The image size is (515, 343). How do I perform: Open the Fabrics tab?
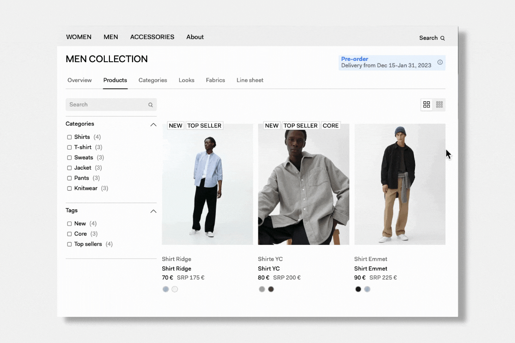tap(215, 80)
